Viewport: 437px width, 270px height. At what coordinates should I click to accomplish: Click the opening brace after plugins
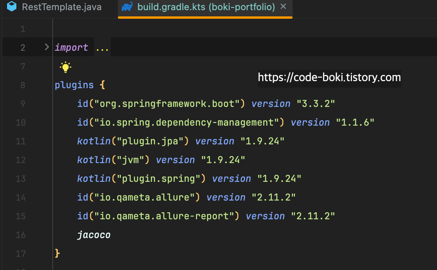point(102,85)
